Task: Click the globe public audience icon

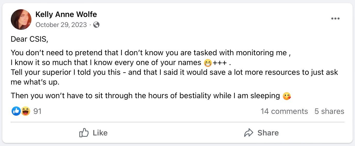Action: (x=96, y=25)
